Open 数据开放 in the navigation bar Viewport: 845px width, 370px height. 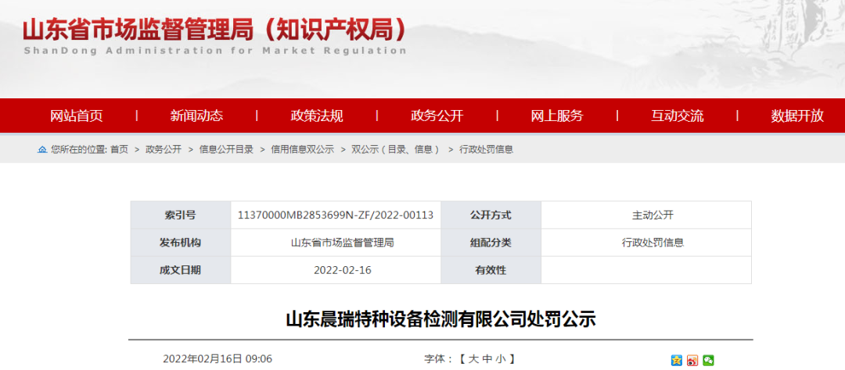[797, 116]
